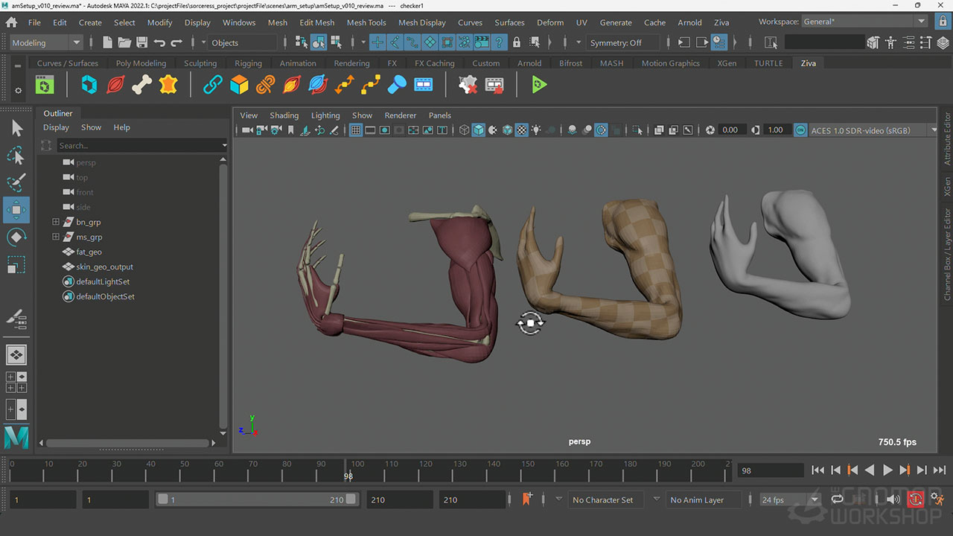Click the Outliner search field
The image size is (953, 536).
tap(138, 145)
